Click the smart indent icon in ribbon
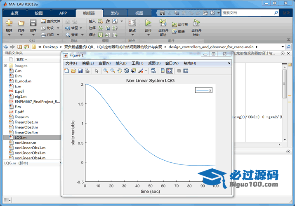Image resolution: width=295 pixels, height=206 pixels. [101, 35]
